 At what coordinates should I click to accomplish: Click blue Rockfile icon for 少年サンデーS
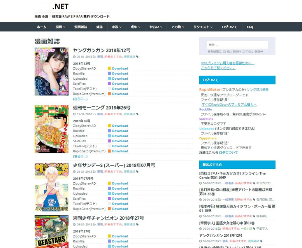pyautogui.click(x=109, y=189)
